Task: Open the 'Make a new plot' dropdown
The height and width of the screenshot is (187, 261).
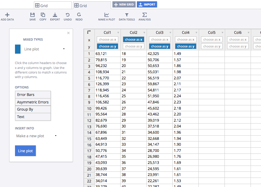Action: coord(56,136)
